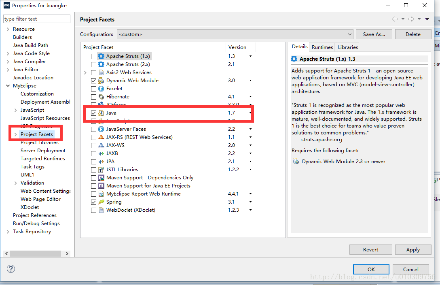440x285 pixels.
Task: Check the JPA checkbox
Action: click(x=94, y=162)
